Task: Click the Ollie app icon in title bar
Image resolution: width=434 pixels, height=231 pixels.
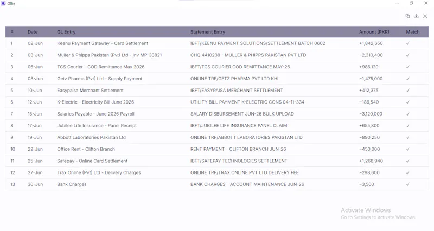Action: (3, 3)
